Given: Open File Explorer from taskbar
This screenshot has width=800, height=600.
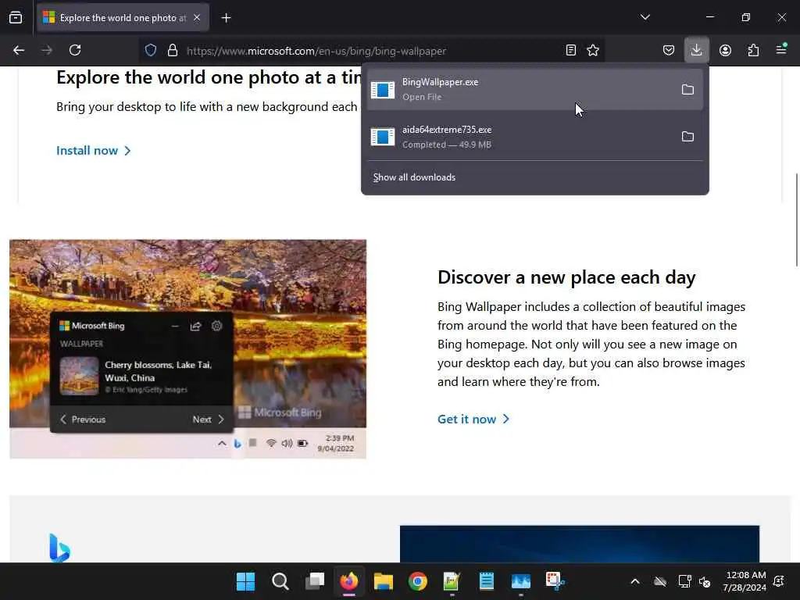Looking at the screenshot, I should pos(383,581).
